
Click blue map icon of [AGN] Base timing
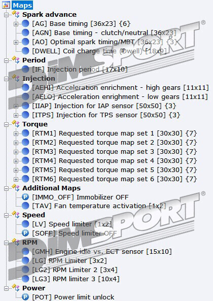[25, 32]
